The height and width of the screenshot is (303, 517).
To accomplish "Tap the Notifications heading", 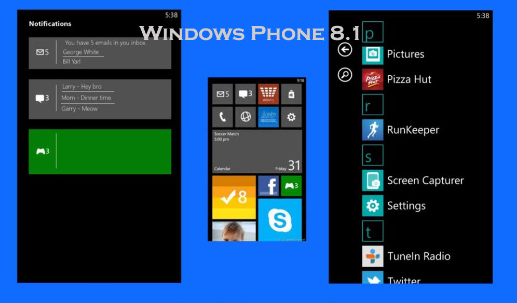I will [x=50, y=24].
